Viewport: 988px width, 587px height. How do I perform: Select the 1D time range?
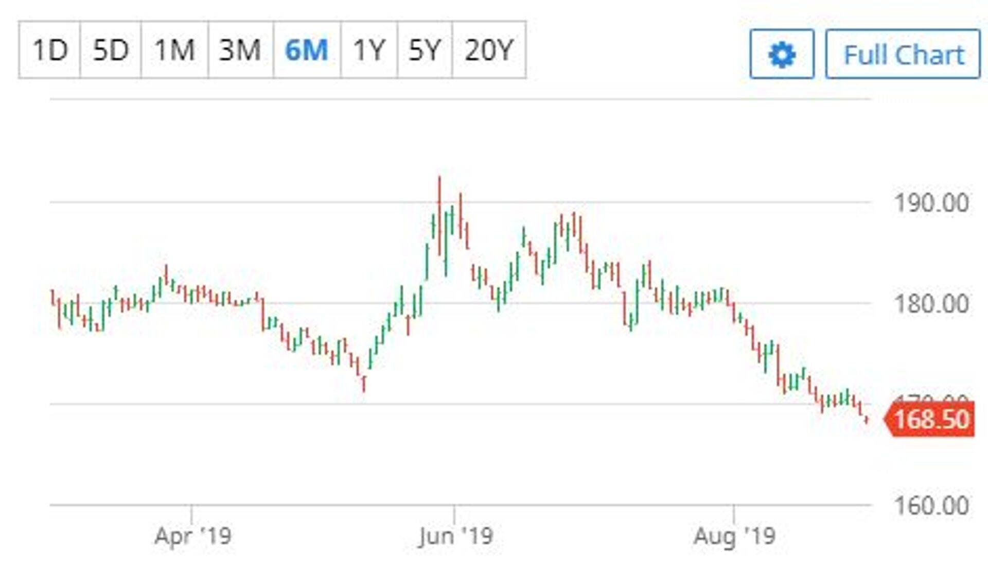click(49, 50)
